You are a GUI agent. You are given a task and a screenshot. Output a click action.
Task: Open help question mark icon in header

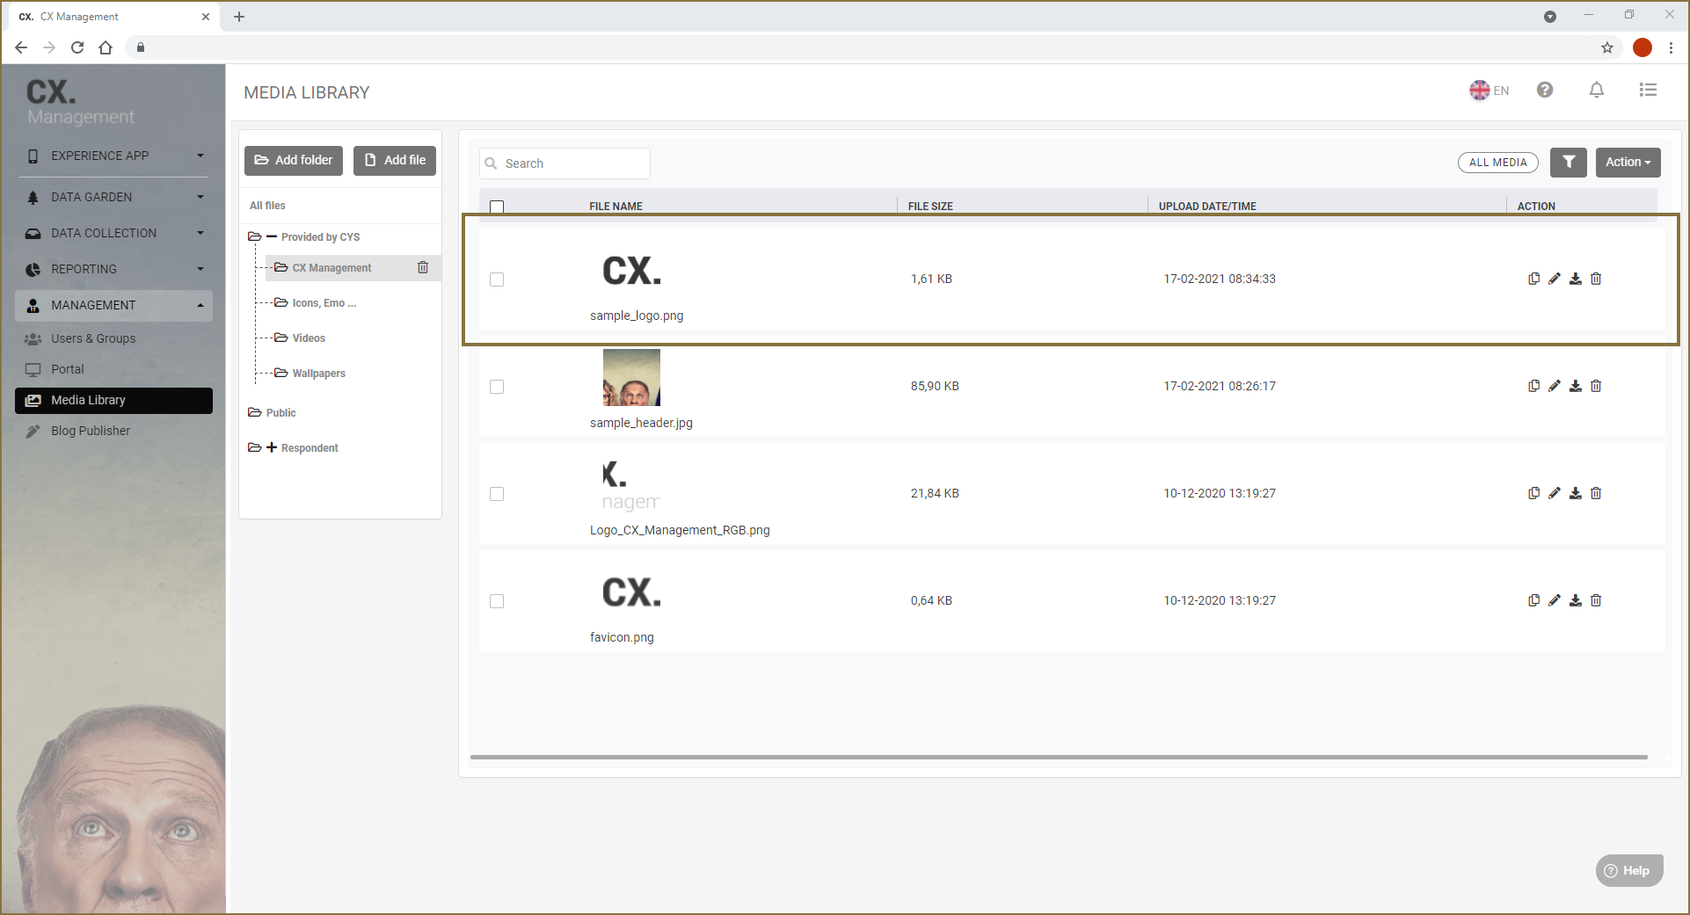[x=1545, y=90]
